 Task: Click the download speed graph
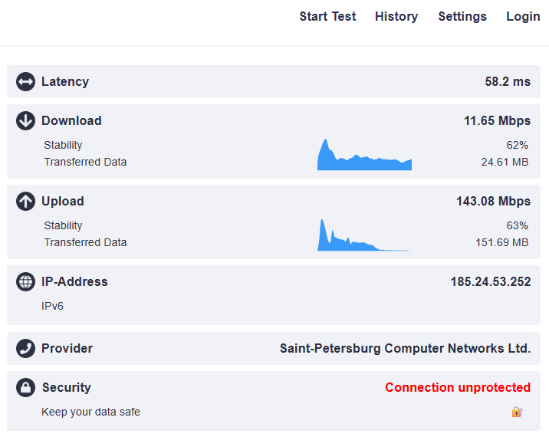click(364, 156)
